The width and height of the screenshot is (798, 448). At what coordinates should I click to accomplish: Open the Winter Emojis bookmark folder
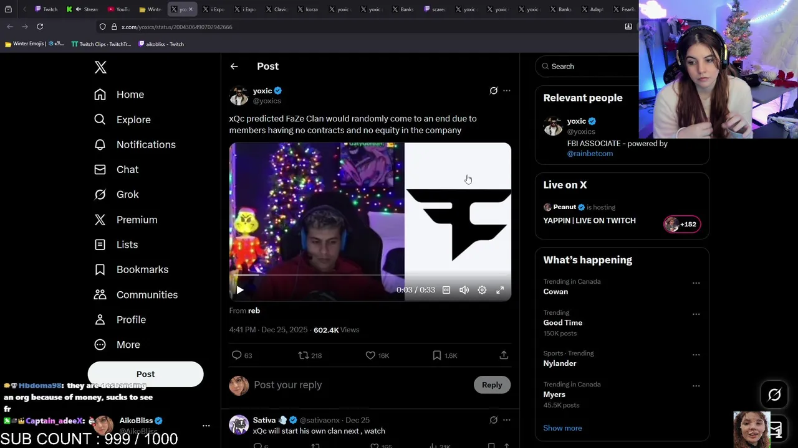[34, 44]
